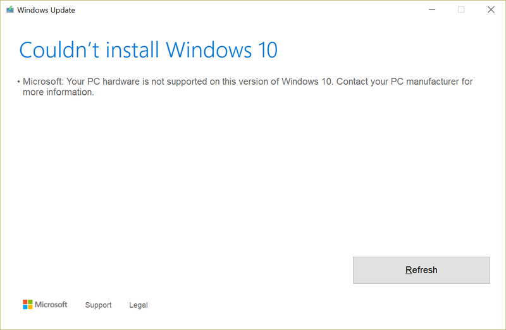Click "Windows 10" in the blue heading
506x330 pixels.
click(221, 49)
